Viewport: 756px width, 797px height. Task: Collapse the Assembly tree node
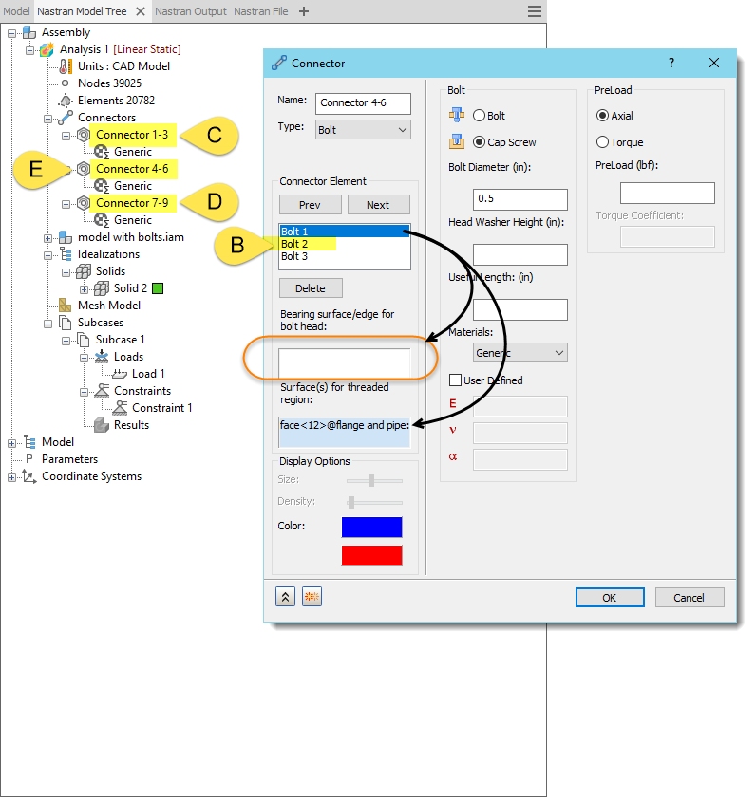coord(11,33)
